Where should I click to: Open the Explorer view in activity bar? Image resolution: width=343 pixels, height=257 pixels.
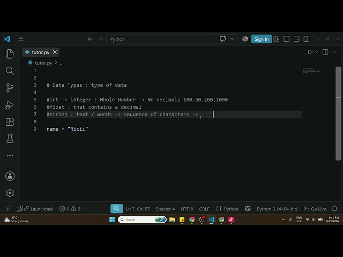(x=10, y=54)
